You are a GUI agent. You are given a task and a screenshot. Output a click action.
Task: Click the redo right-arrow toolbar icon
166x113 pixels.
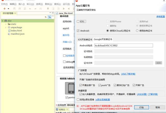pos(35,9)
